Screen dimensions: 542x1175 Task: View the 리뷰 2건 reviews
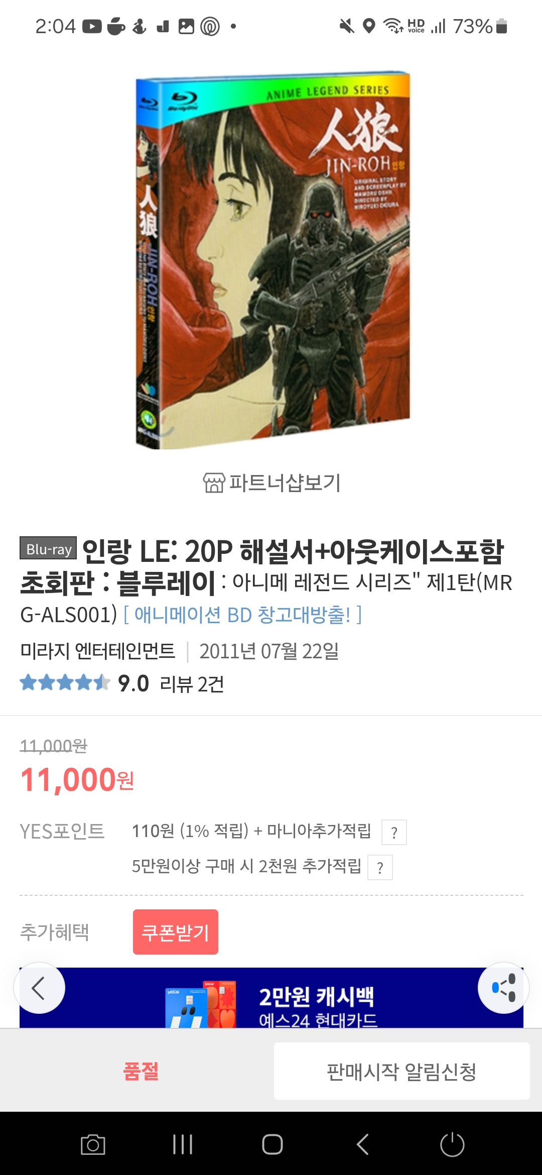[192, 684]
